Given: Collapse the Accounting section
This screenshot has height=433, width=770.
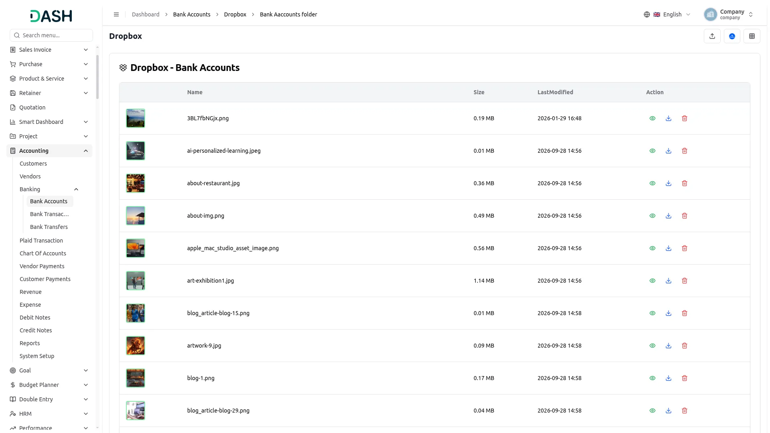Looking at the screenshot, I should coord(49,151).
